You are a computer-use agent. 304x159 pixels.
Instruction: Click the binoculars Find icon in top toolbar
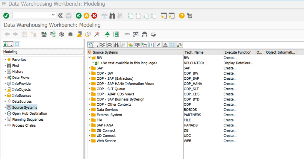tap(112, 16)
